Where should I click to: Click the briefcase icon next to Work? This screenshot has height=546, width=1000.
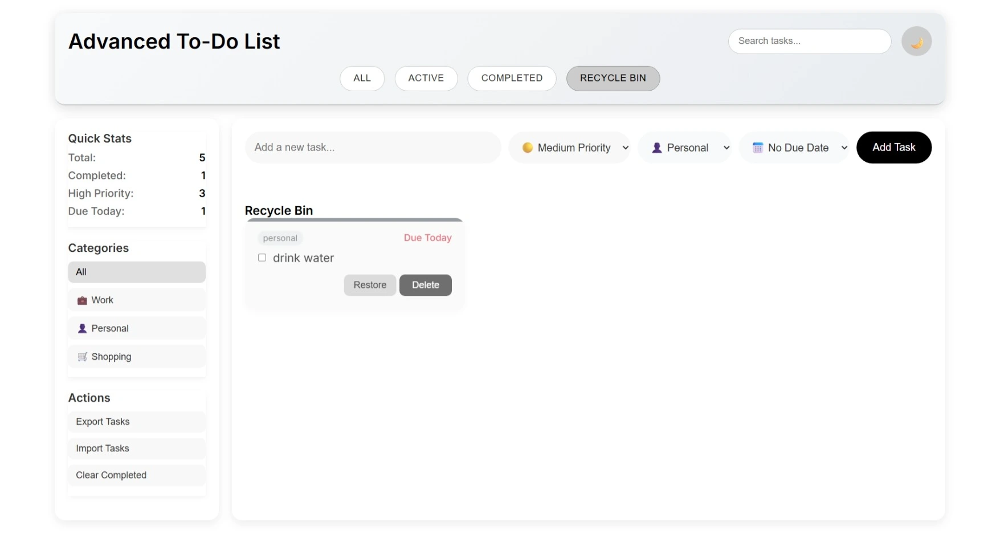tap(82, 300)
